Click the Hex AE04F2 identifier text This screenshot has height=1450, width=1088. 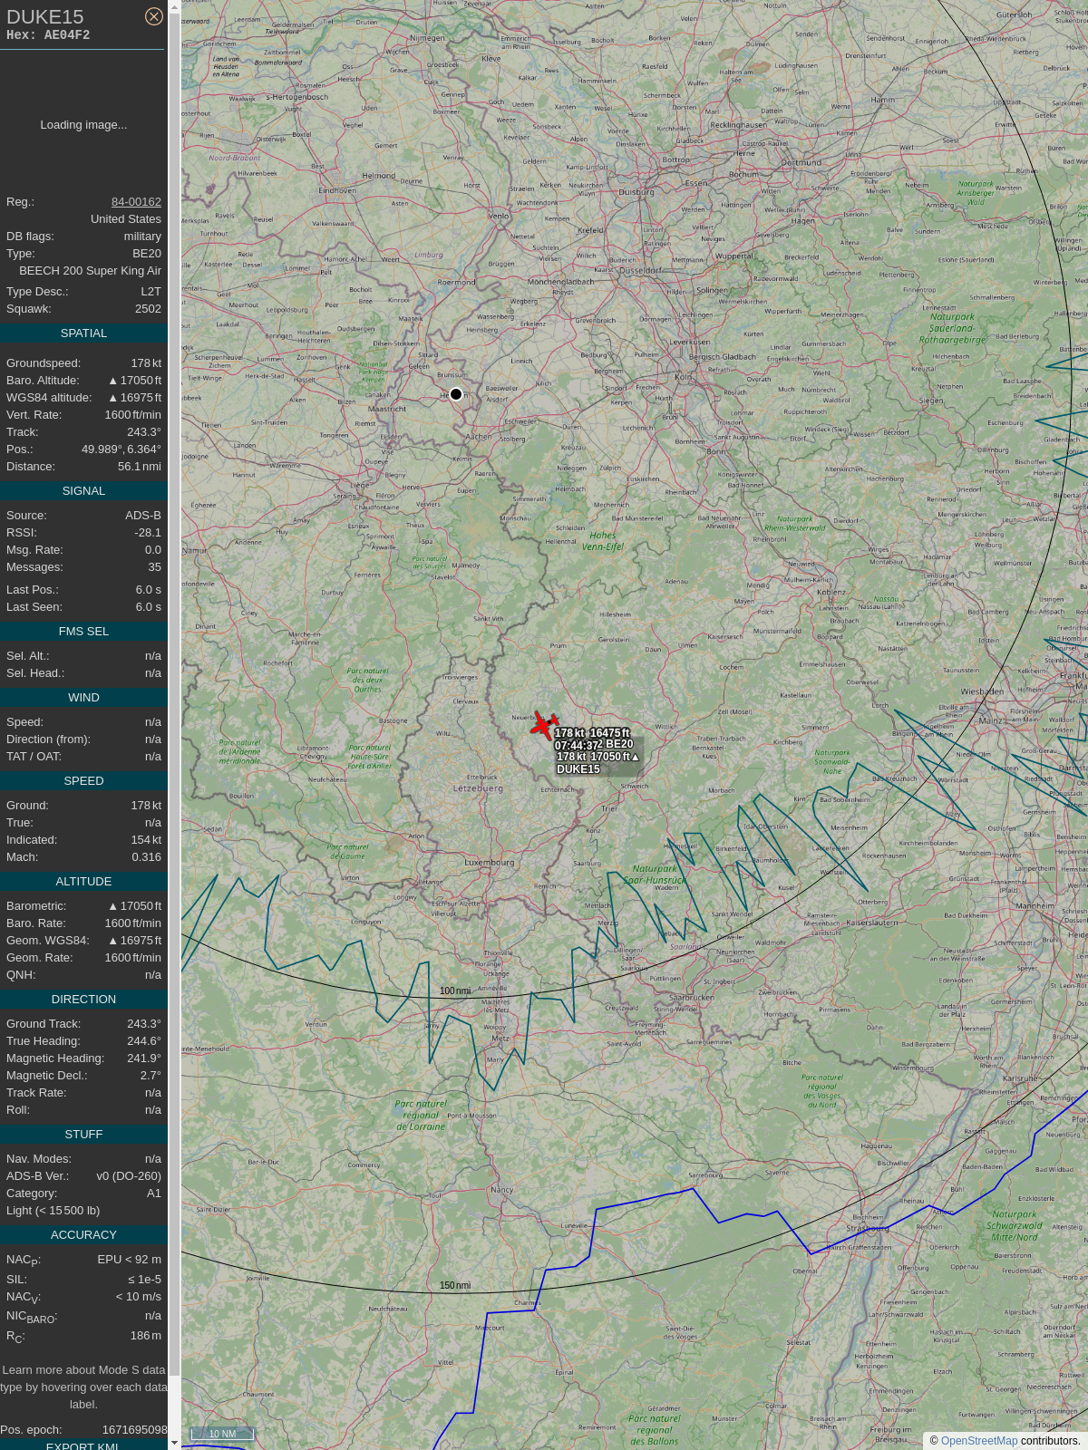48,35
